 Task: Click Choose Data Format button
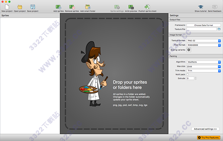click(204, 25)
